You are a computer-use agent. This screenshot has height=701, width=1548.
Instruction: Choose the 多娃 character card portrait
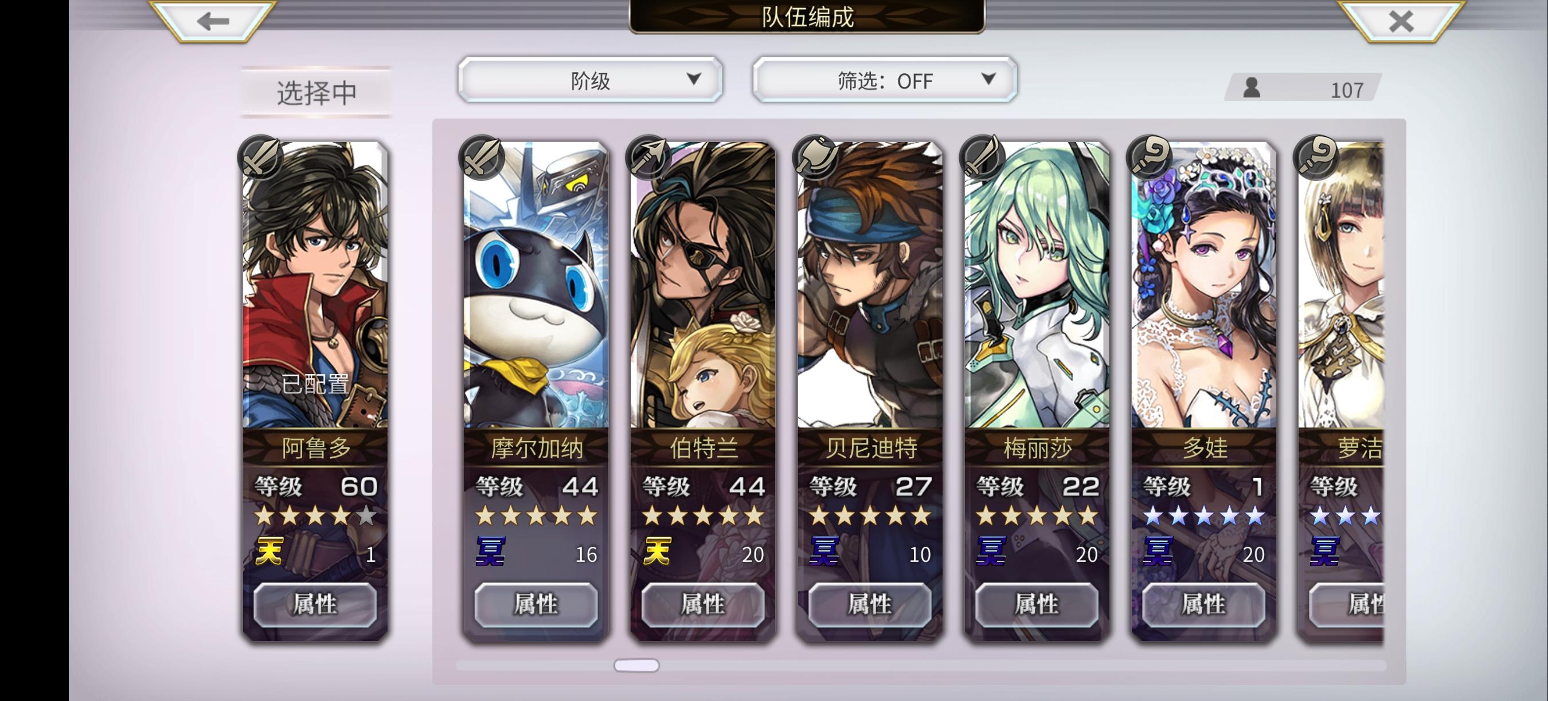[1204, 285]
